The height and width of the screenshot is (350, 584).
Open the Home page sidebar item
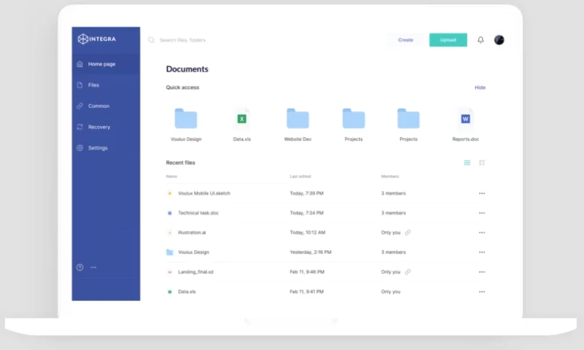pos(106,64)
